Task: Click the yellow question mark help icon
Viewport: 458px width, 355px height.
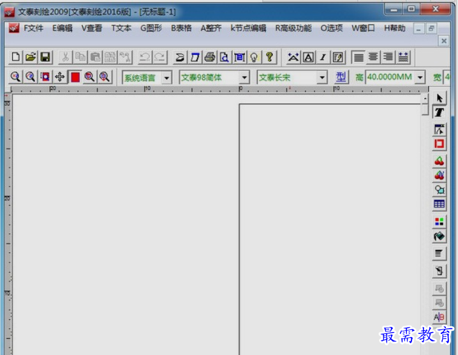Action: (269, 57)
